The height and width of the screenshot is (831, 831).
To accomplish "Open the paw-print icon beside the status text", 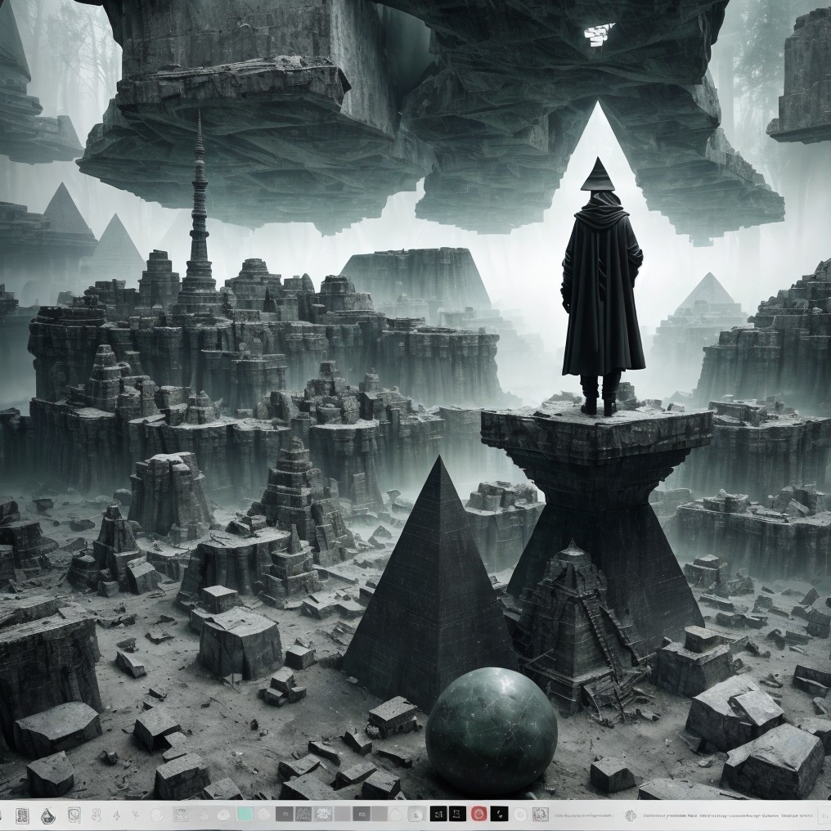I will tap(630, 815).
